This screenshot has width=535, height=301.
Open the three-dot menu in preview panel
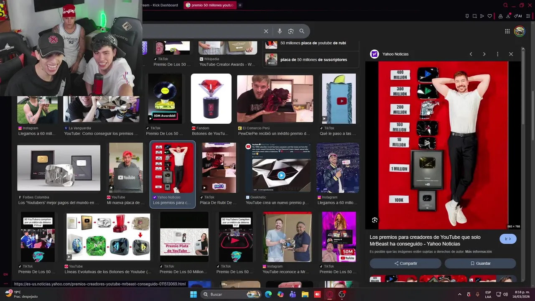(x=497, y=54)
